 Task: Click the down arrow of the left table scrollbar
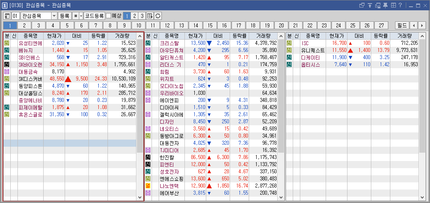point(140,197)
